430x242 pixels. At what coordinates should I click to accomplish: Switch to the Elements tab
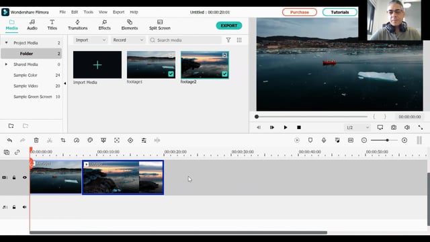tap(130, 25)
